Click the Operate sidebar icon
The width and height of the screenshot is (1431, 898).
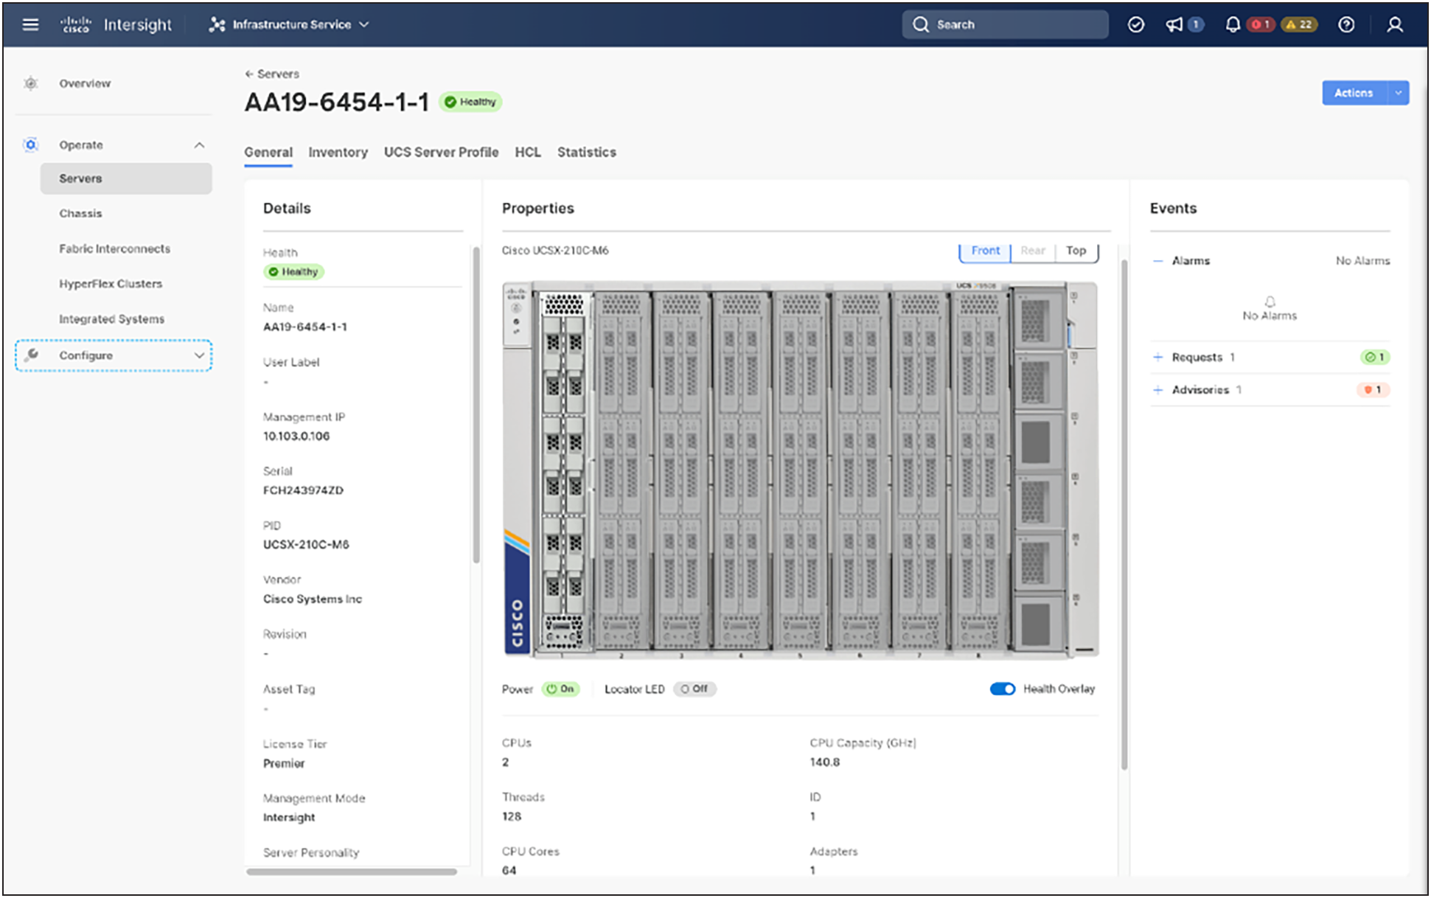point(30,145)
